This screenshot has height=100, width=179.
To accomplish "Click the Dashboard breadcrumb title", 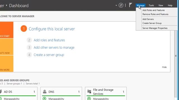I will [19, 6].
